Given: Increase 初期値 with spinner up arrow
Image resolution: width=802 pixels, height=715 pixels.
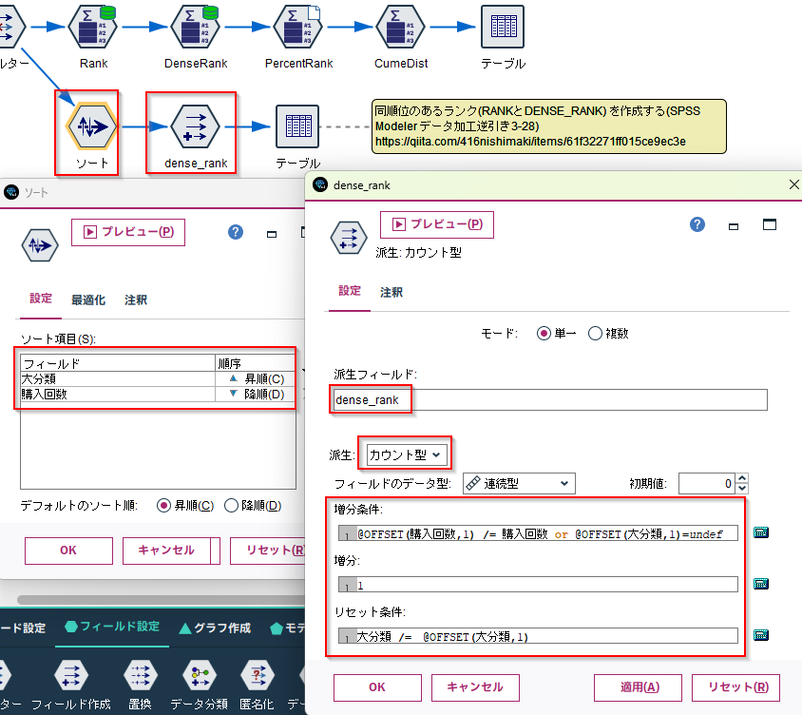Looking at the screenshot, I should (742, 478).
